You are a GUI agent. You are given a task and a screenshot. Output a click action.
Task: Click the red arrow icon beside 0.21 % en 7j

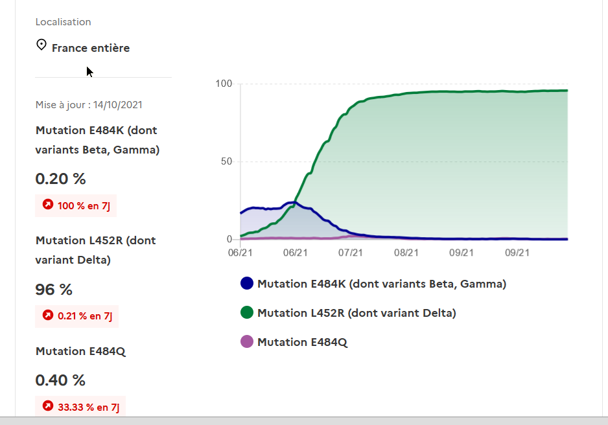[x=47, y=316]
